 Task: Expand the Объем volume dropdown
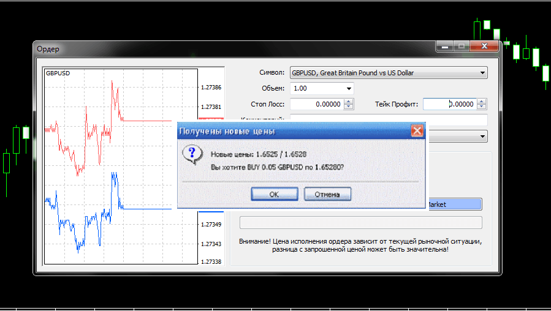pyautogui.click(x=349, y=89)
